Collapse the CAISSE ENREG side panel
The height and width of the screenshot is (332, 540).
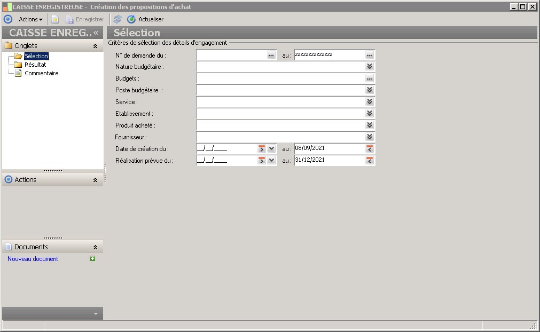pos(96,33)
